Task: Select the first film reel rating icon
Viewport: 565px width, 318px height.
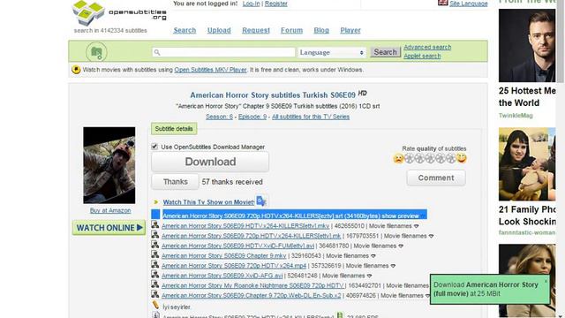Action: pos(409,158)
